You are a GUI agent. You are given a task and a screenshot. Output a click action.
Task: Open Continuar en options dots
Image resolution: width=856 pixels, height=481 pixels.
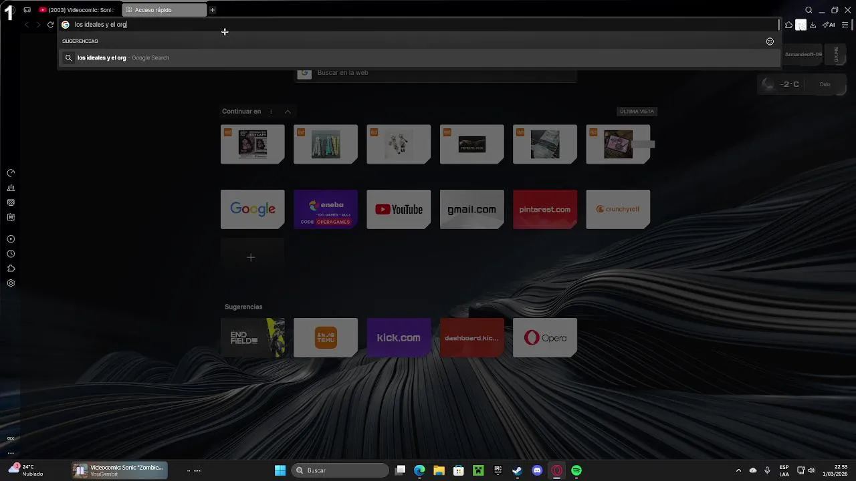coord(271,112)
